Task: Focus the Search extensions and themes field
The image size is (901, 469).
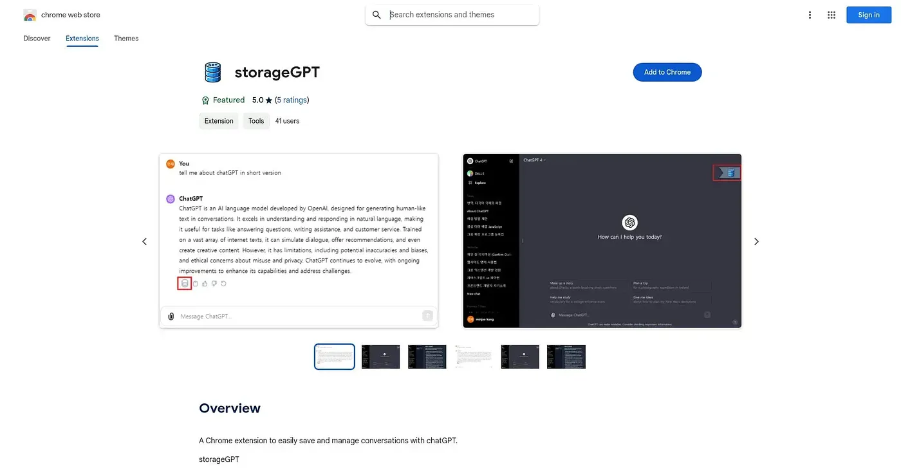Action: (x=452, y=15)
